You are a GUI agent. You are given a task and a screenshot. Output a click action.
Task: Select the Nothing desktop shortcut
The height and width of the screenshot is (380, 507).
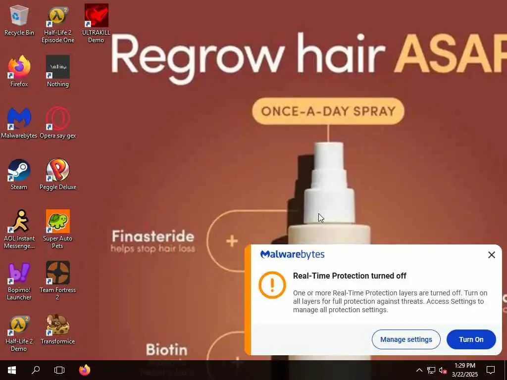tap(58, 72)
